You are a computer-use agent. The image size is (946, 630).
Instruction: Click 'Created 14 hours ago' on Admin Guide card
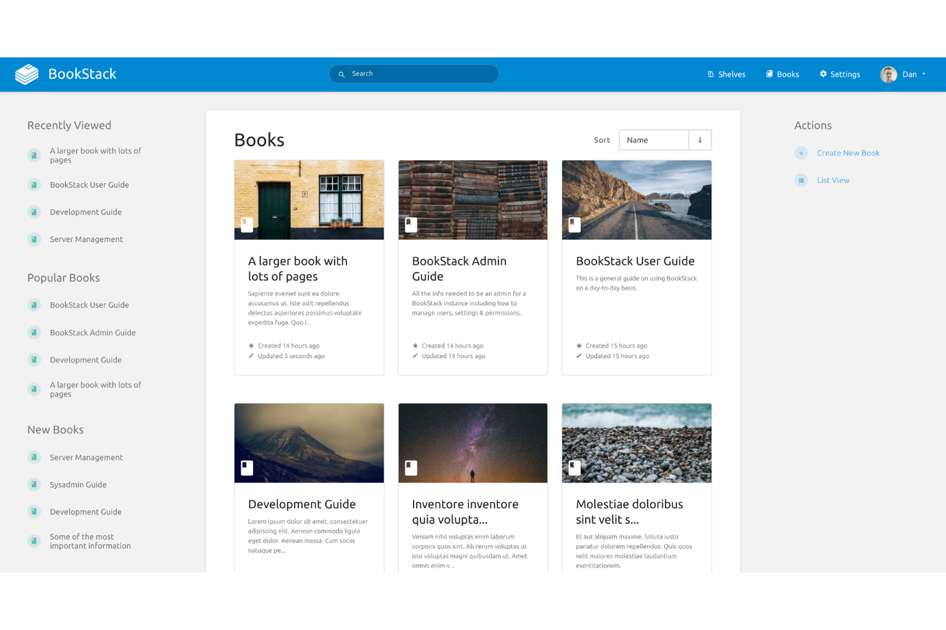point(453,346)
